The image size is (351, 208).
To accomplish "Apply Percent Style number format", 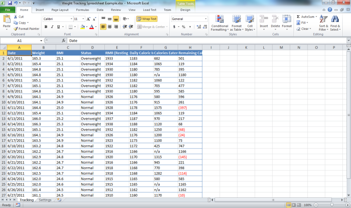I will pos(183,27).
